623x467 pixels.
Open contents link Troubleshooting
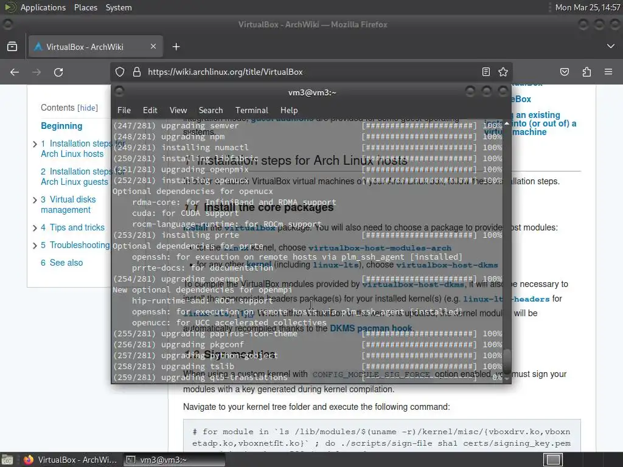[75, 245]
